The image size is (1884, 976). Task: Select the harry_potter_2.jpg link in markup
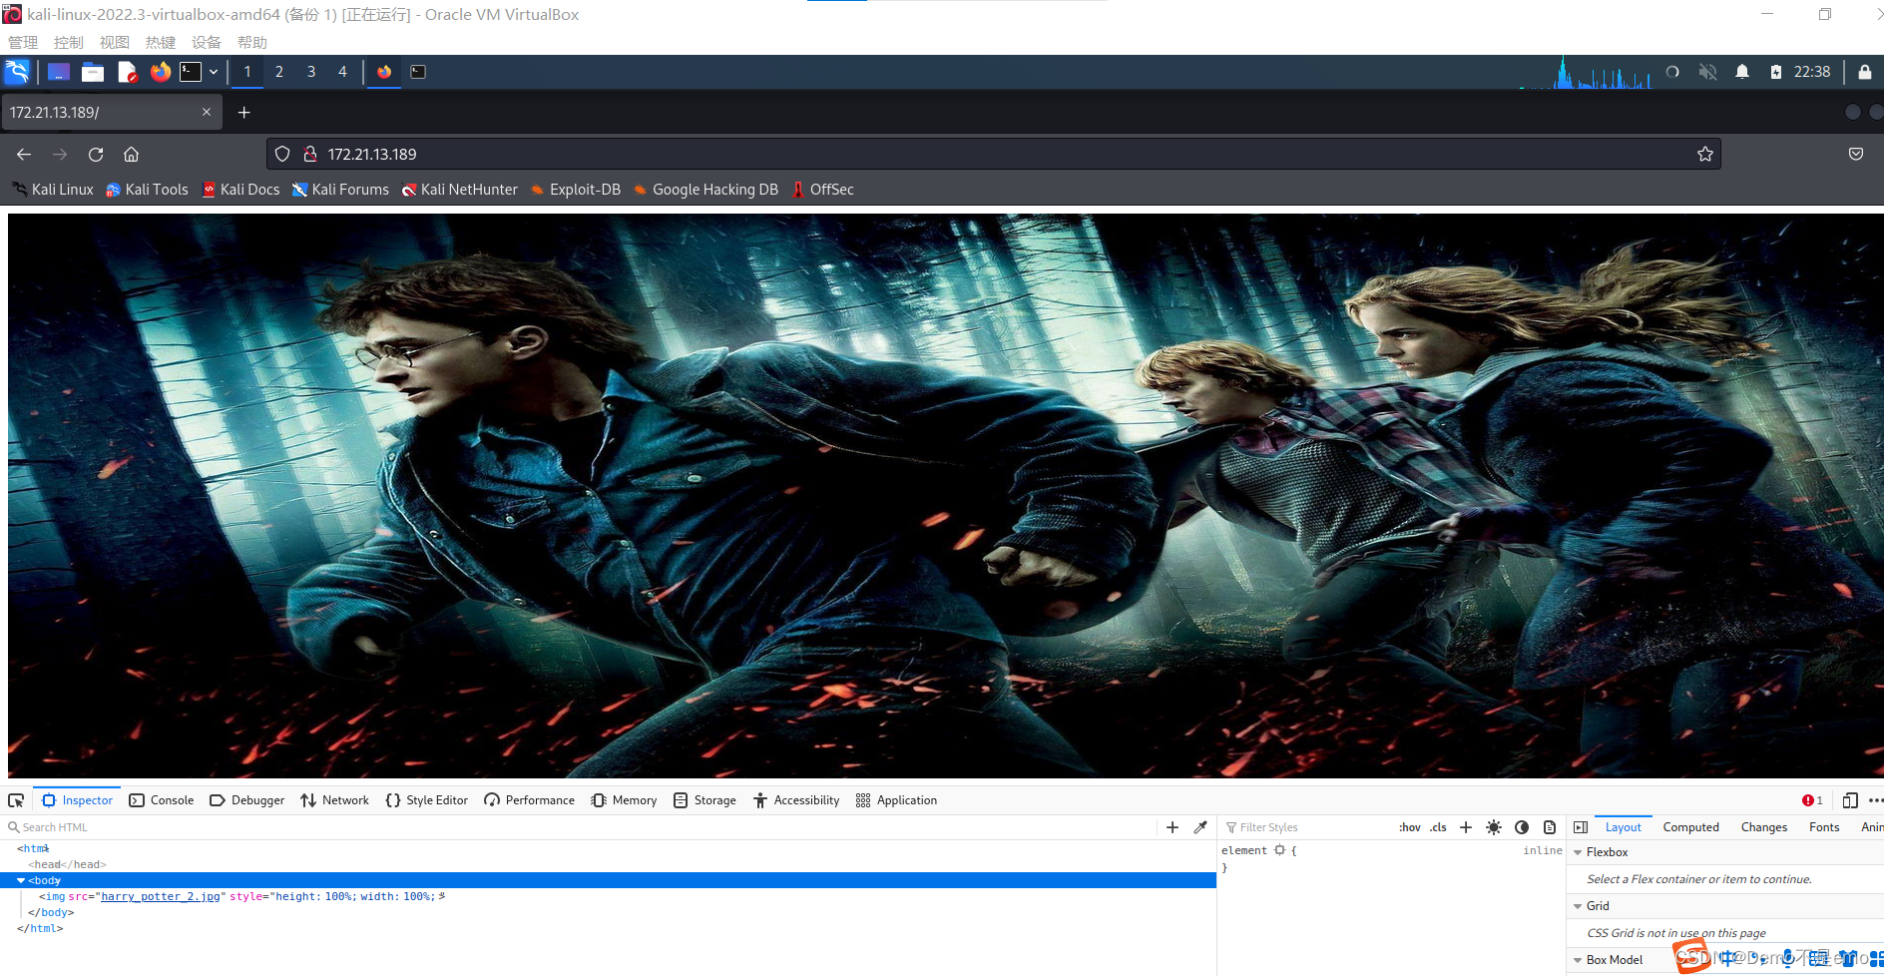[161, 896]
